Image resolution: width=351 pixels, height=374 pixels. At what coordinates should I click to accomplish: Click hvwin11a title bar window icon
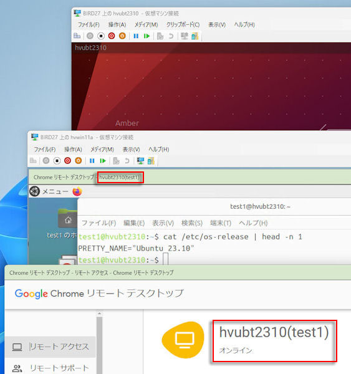click(34, 137)
